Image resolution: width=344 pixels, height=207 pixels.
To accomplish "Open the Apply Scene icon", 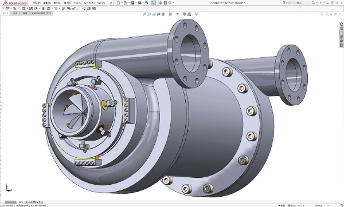I will (x=189, y=14).
